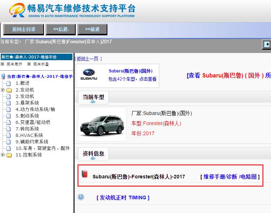Open tree item 1.概述
The height and width of the screenshot is (213, 271).
click(x=22, y=83)
